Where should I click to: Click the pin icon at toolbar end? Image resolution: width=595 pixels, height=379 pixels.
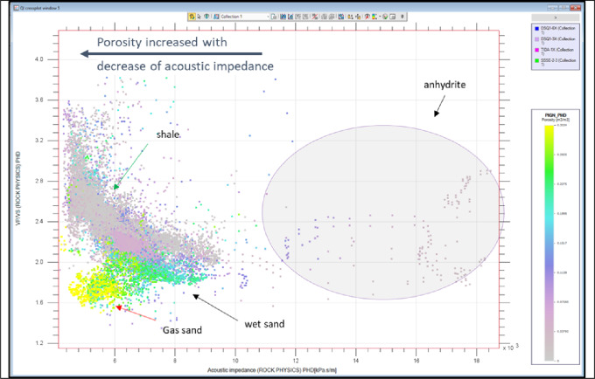tap(402, 17)
